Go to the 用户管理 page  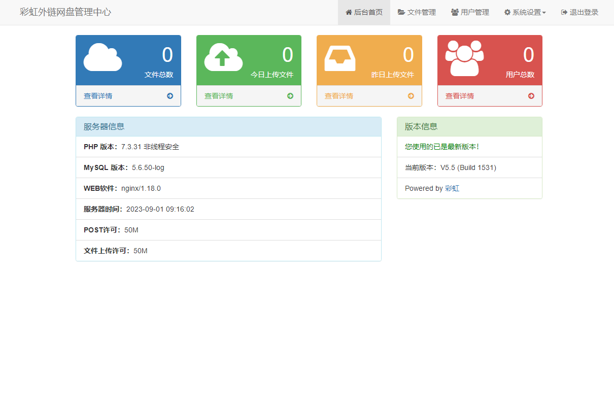470,12
